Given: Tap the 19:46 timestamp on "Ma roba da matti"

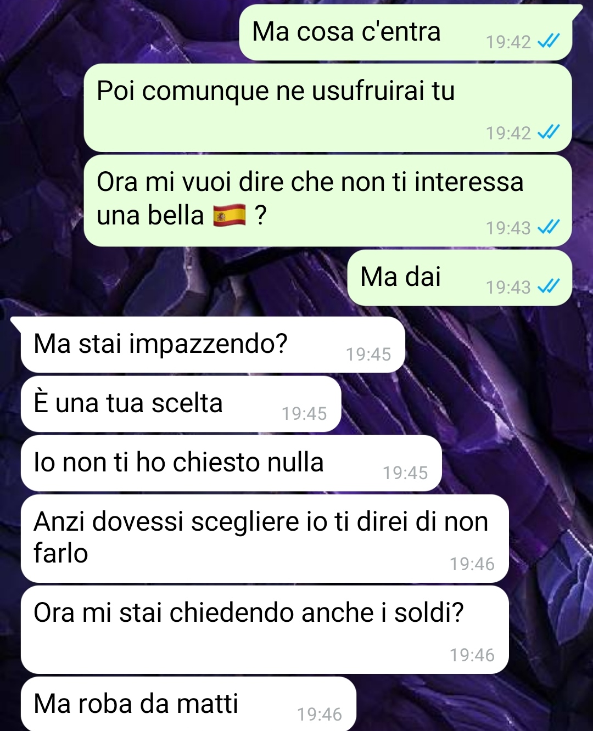Looking at the screenshot, I should pyautogui.click(x=320, y=715).
